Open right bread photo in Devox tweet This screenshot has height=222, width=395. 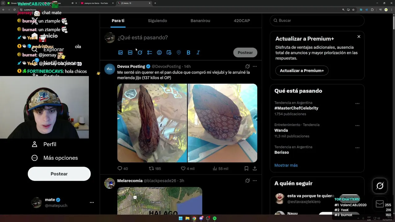click(x=222, y=123)
